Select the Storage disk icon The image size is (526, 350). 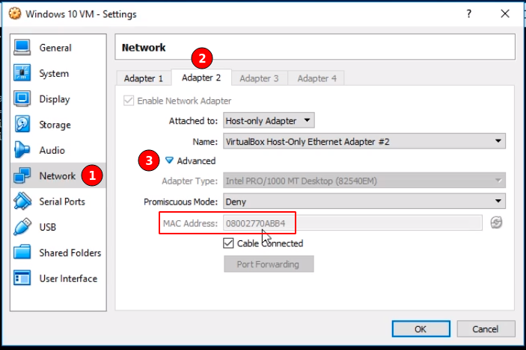pyautogui.click(x=22, y=125)
